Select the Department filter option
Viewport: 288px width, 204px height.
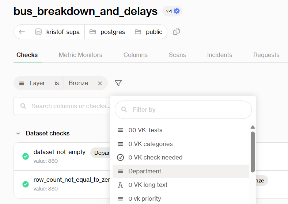point(145,171)
